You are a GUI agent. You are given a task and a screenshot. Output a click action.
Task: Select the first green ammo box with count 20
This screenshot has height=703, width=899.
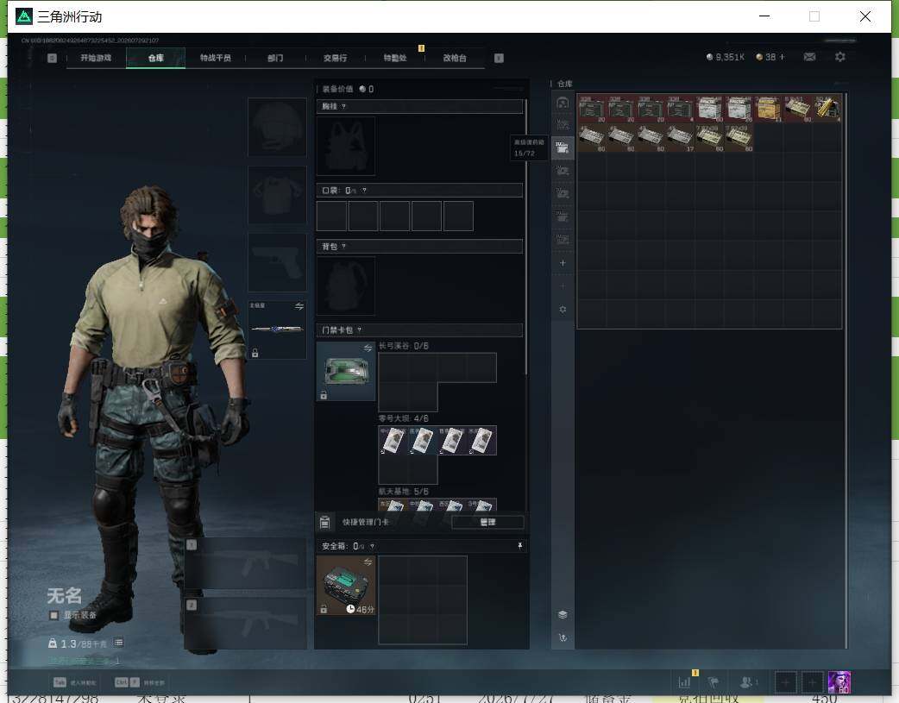pos(592,109)
